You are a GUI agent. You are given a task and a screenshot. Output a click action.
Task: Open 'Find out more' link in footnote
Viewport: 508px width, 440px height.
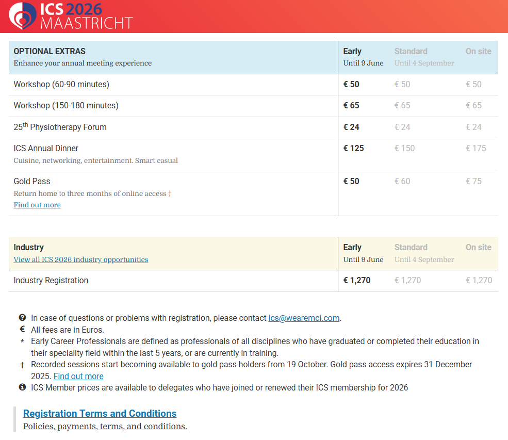pos(78,376)
